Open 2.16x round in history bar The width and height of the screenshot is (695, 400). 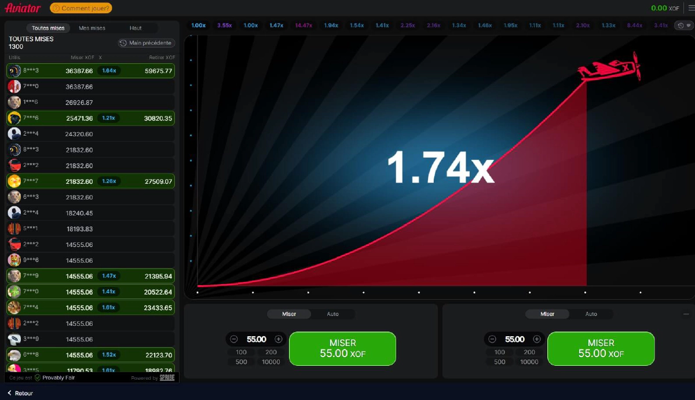point(433,26)
